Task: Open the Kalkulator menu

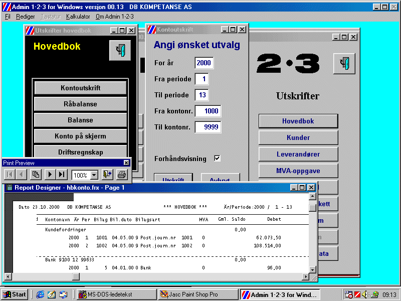Action: pyautogui.click(x=78, y=17)
